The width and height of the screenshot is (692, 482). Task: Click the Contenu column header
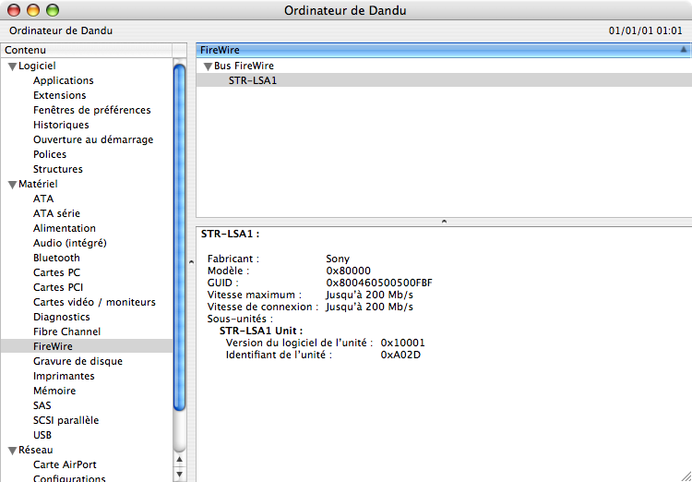(x=87, y=51)
